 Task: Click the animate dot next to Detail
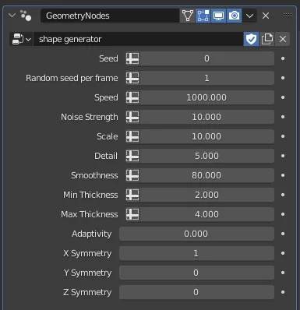(x=283, y=156)
